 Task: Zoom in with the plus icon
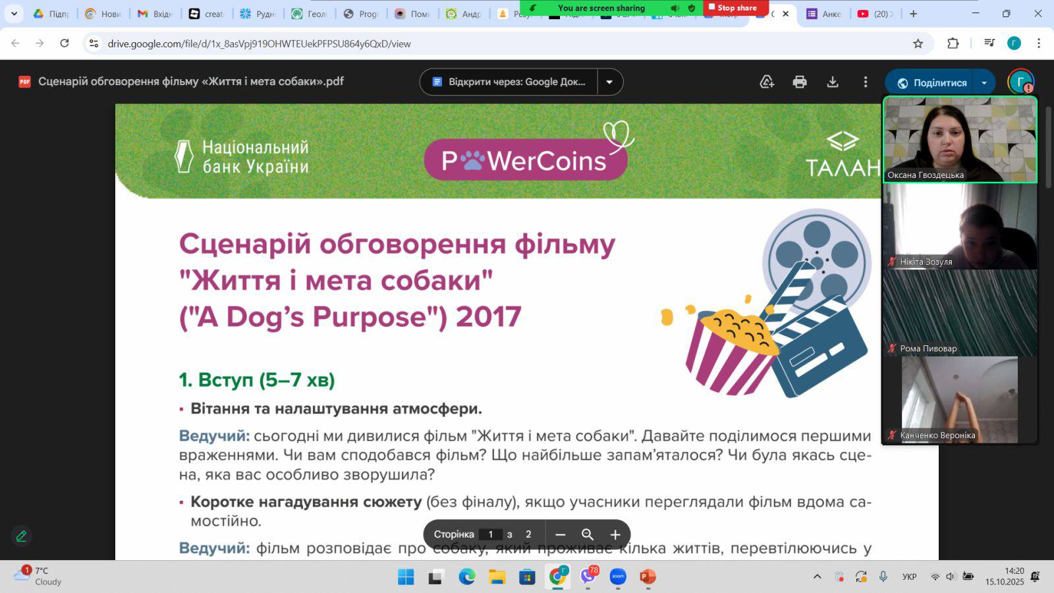[615, 534]
